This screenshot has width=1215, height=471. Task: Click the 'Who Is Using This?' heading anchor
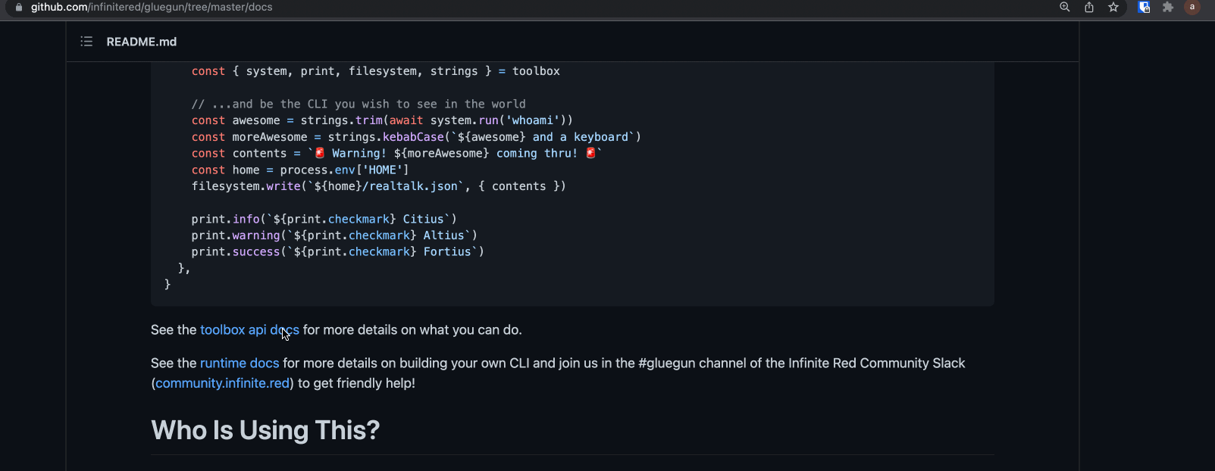265,430
